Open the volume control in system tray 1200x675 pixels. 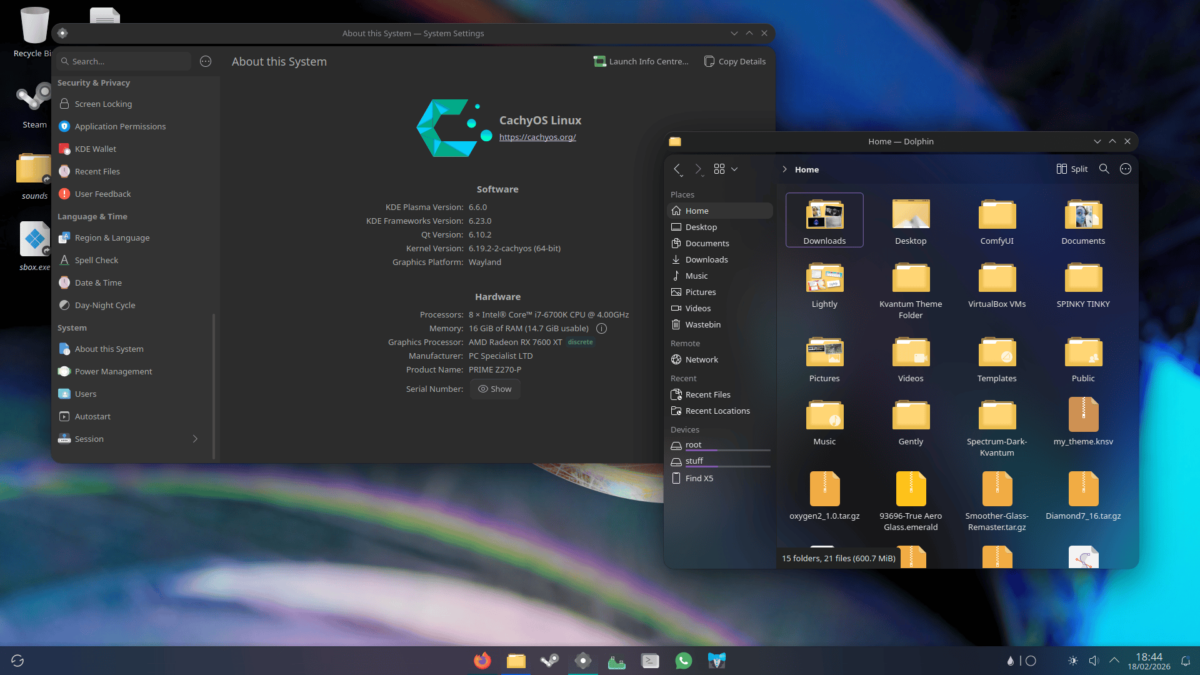click(x=1094, y=661)
